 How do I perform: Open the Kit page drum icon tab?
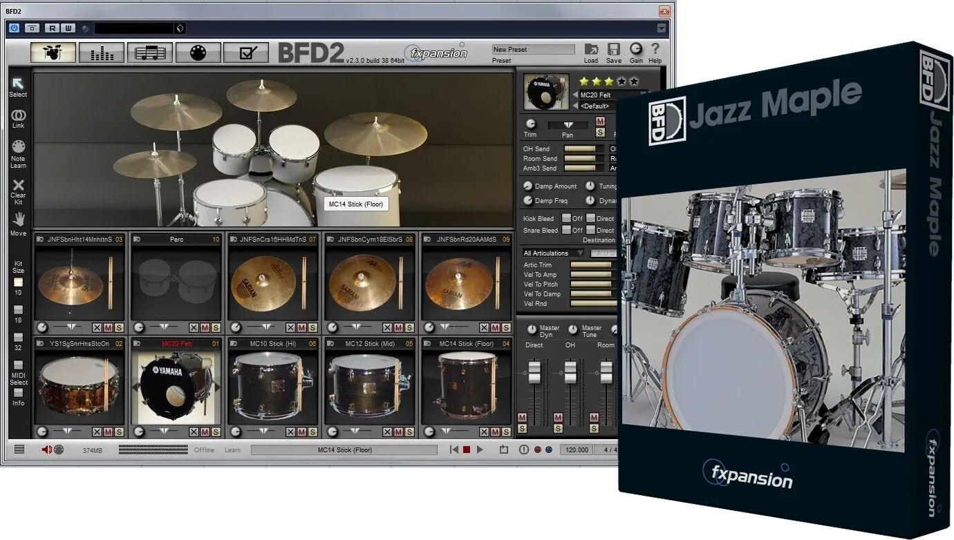(x=53, y=52)
